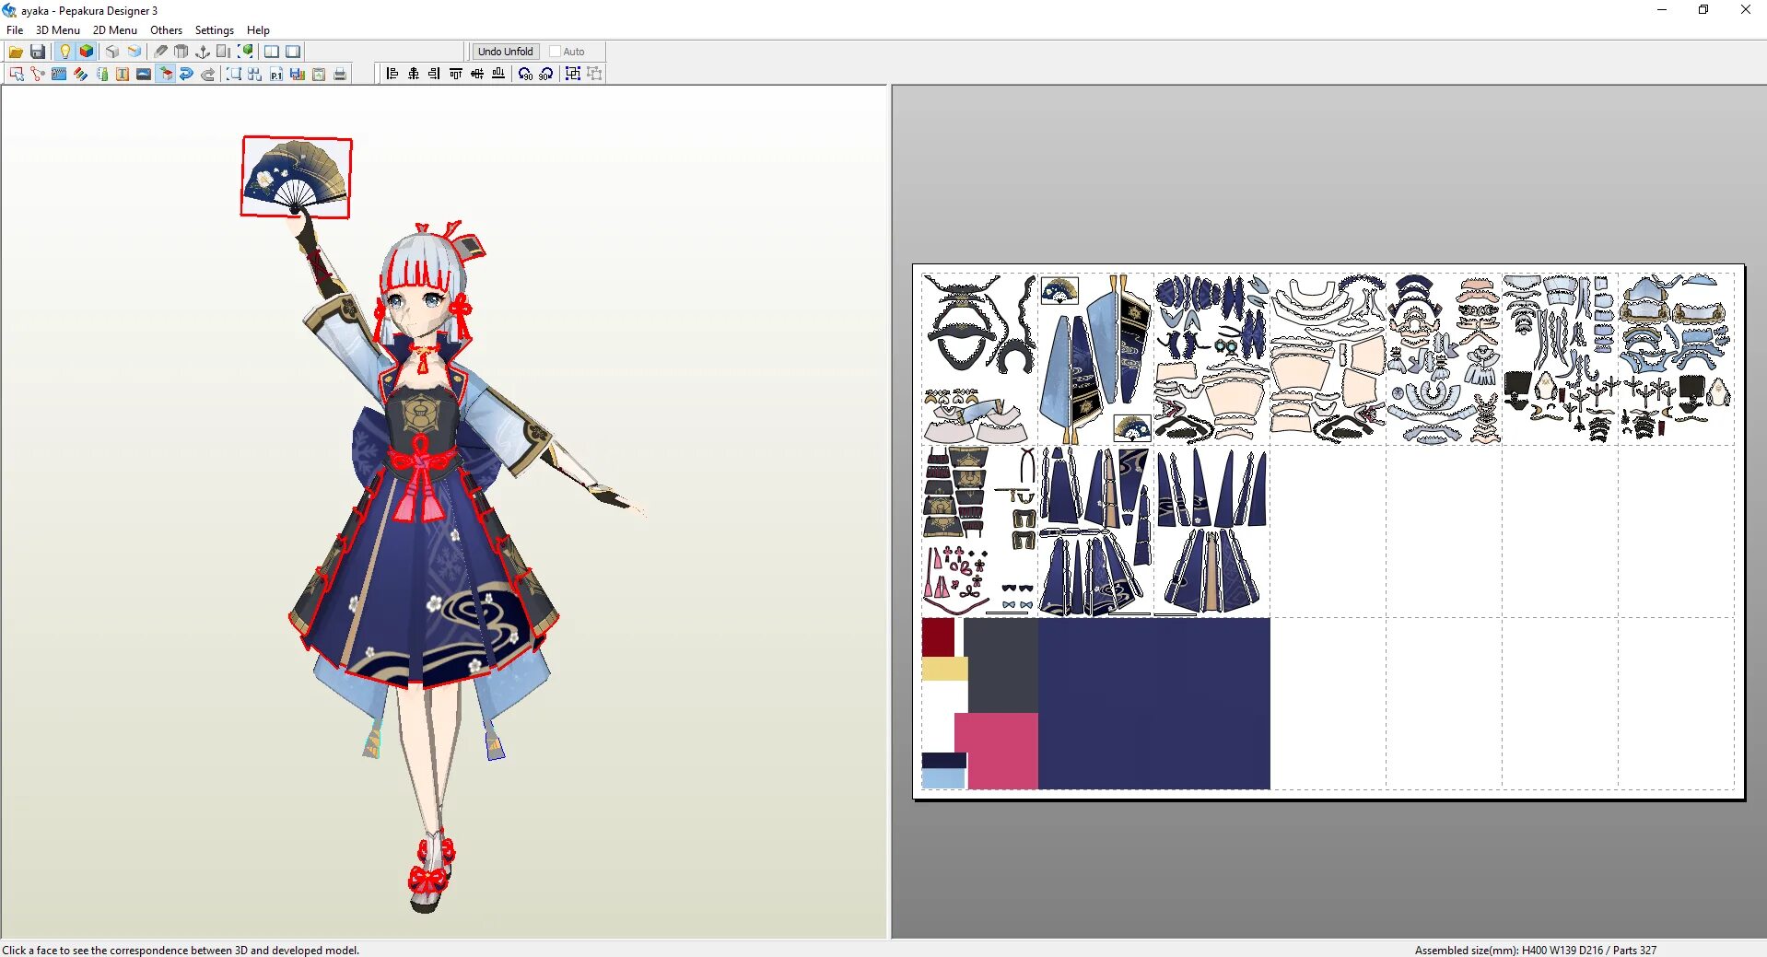Click the blue group parts icon
Screen dimensions: 1767x957
(573, 74)
